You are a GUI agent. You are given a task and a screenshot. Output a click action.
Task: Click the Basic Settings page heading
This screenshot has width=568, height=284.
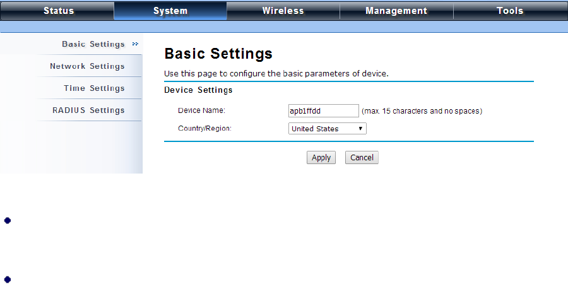pyautogui.click(x=218, y=54)
